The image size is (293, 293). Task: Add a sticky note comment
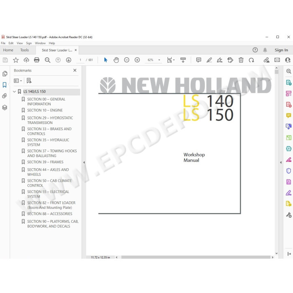click(199, 60)
